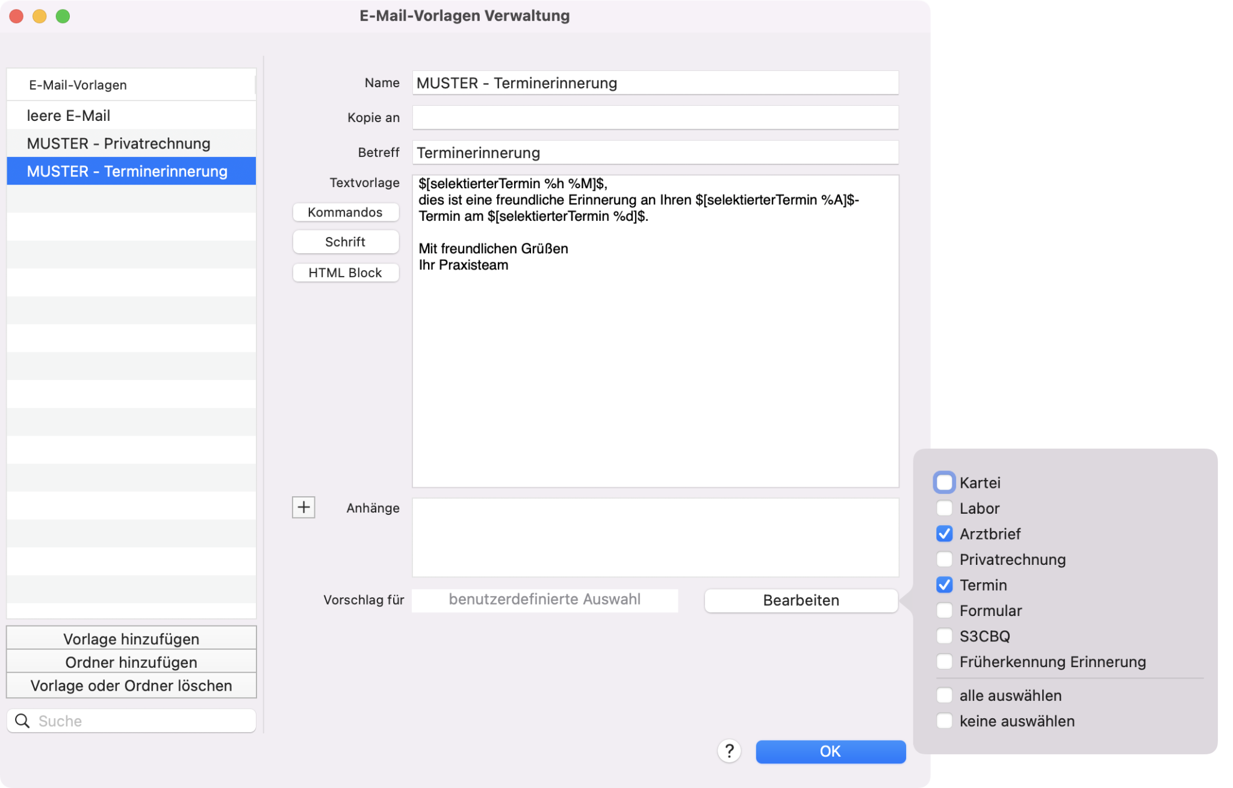Viewport: 1233px width, 788px height.
Task: Check the Privatrechnung option
Action: (x=944, y=559)
